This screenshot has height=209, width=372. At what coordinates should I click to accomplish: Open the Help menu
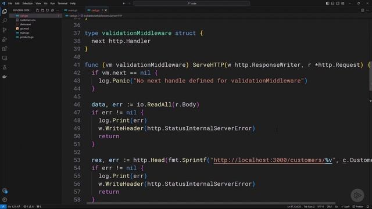tap(73, 3)
